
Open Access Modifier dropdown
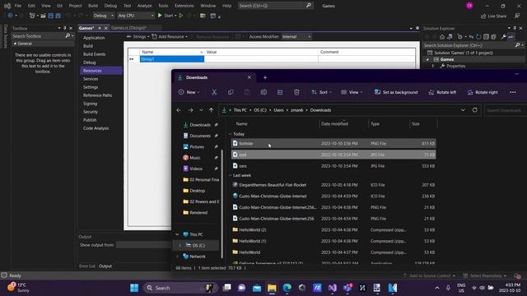coord(296,36)
